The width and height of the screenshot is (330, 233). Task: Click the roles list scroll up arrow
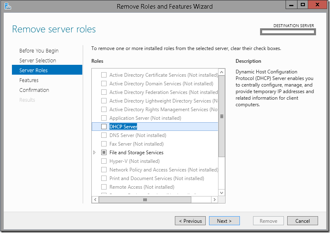click(222, 72)
